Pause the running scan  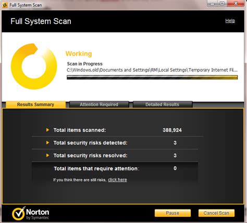(172, 213)
